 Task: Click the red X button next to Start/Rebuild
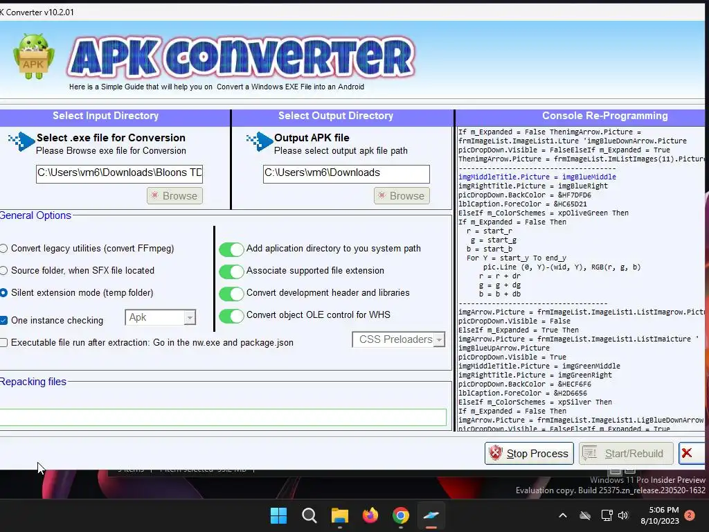pos(691,453)
